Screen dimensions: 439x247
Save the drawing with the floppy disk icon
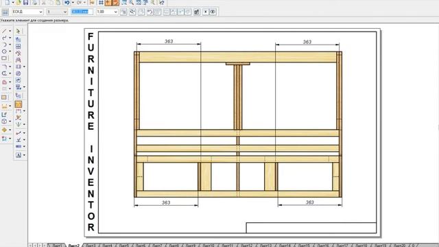tap(25, 3)
